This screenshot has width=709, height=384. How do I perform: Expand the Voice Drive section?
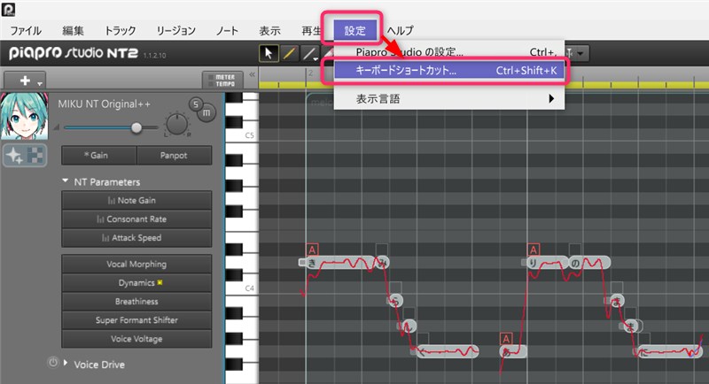(66, 363)
